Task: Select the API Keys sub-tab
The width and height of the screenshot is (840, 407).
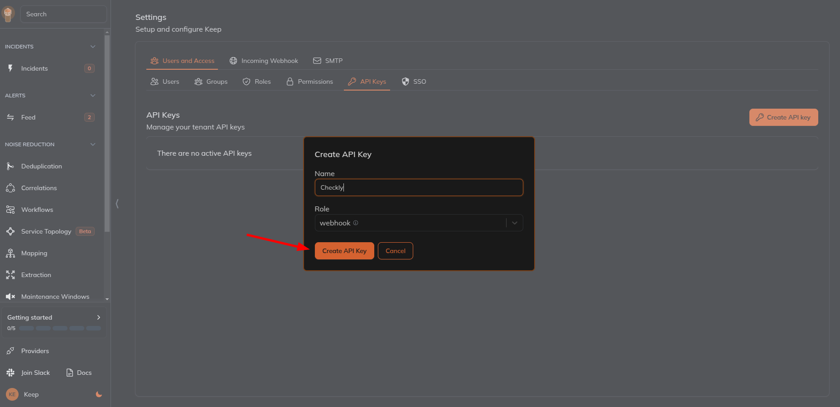Action: [367, 81]
